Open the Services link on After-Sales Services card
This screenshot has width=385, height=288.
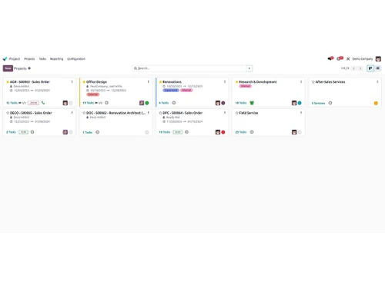point(318,103)
